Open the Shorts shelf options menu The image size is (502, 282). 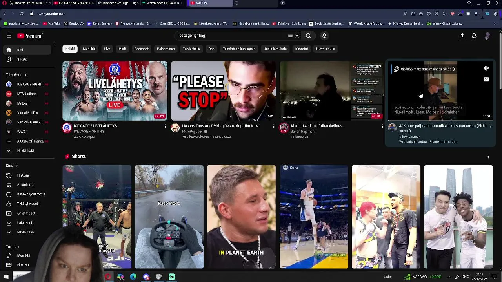coord(488,157)
